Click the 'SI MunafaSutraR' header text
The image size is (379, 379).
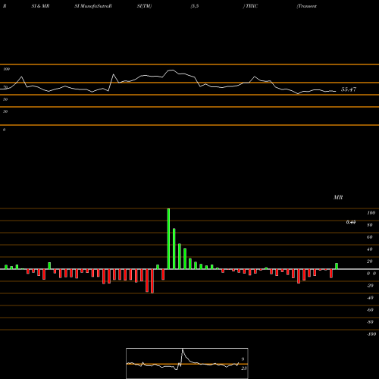point(93,6)
